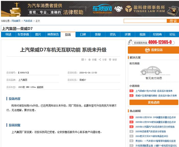Select the 口碑 tab
Viewport: 179px width, 147px height.
pos(83,35)
